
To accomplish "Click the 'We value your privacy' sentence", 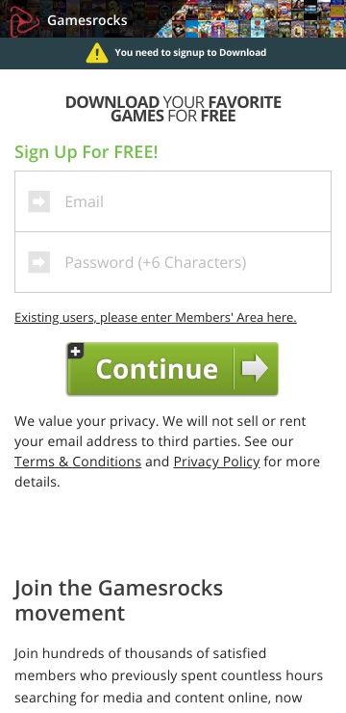I will (x=167, y=451).
